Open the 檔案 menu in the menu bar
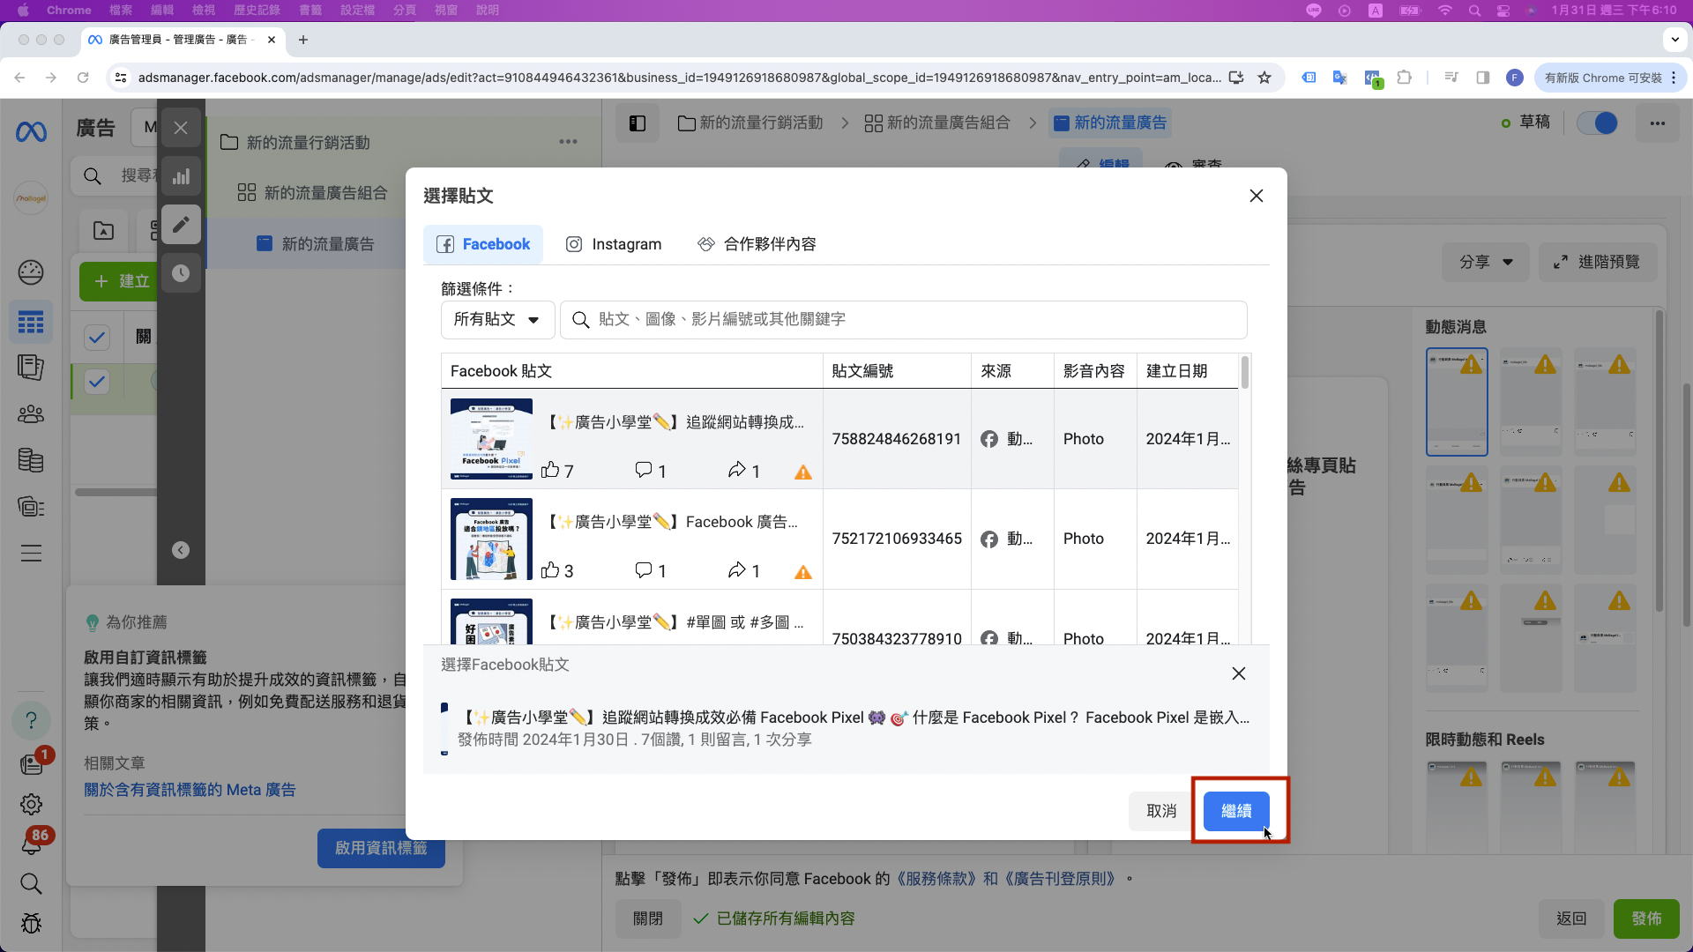The height and width of the screenshot is (952, 1693). (121, 10)
